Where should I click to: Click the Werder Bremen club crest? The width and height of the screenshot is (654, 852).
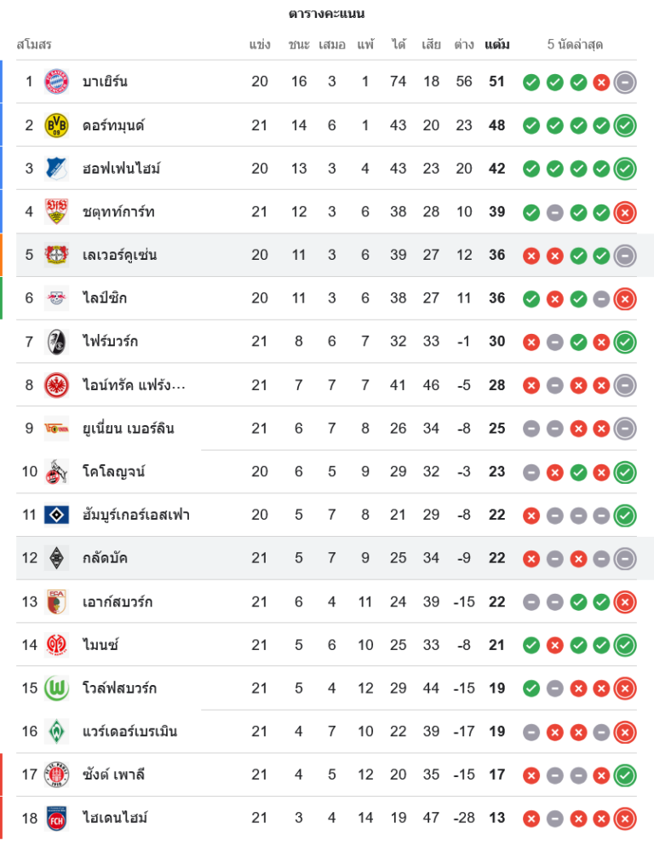(x=56, y=731)
